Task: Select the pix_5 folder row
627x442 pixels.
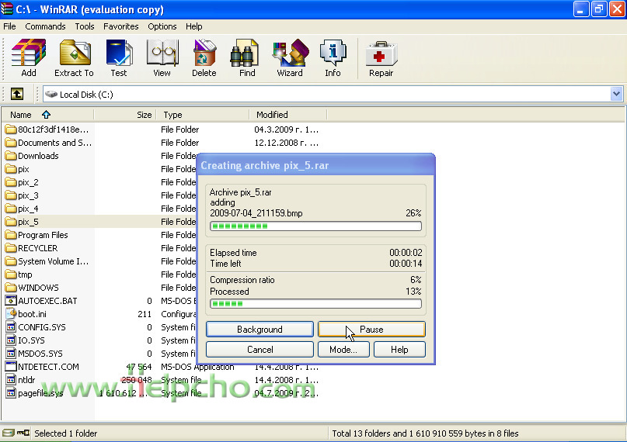Action: [100, 222]
